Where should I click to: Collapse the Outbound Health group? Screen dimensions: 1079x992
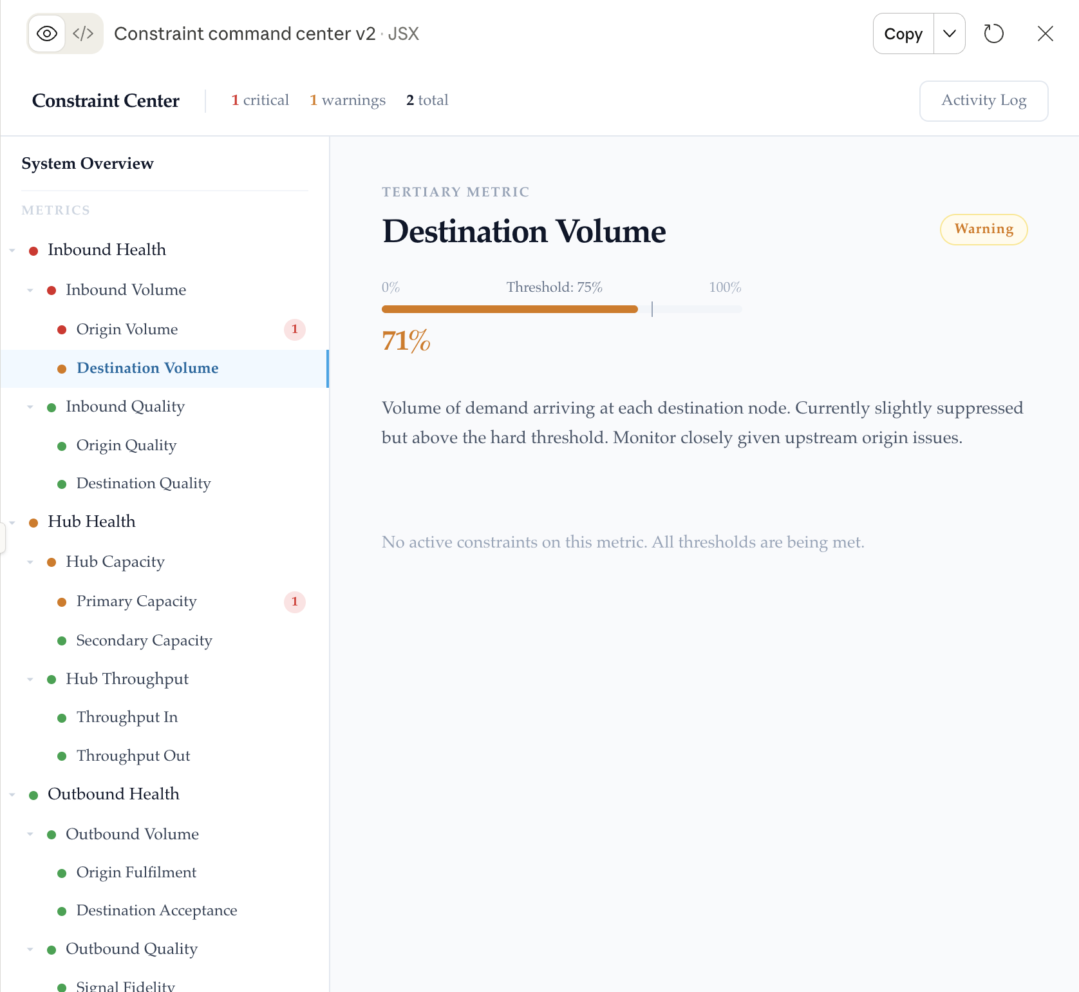[12, 795]
